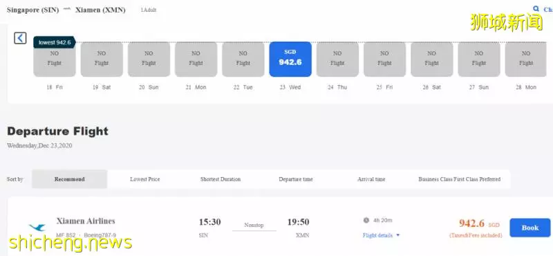Click the 19:50 arrival time
The image size is (553, 256).
(x=298, y=222)
